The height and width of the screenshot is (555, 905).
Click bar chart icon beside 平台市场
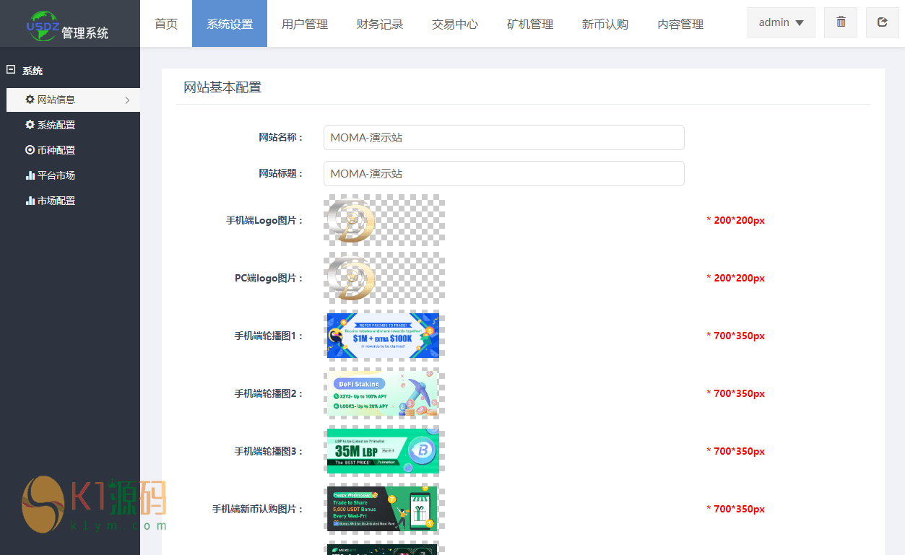[30, 175]
